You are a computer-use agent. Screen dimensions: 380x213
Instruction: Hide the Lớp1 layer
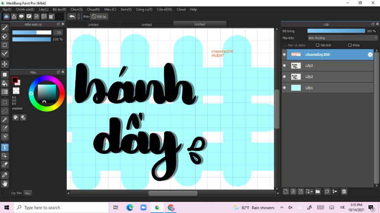[284, 88]
